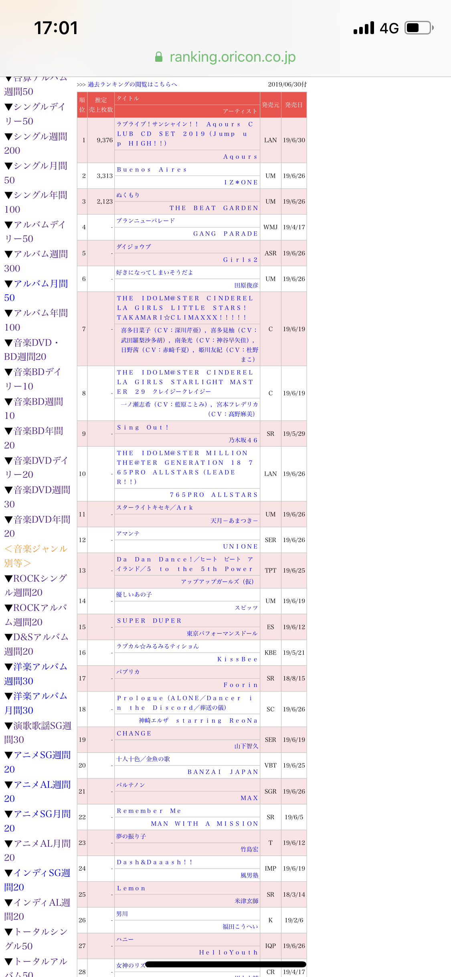The width and height of the screenshot is (451, 977).
Task: Open アルバム年間100 sidebar link
Action: (36, 320)
